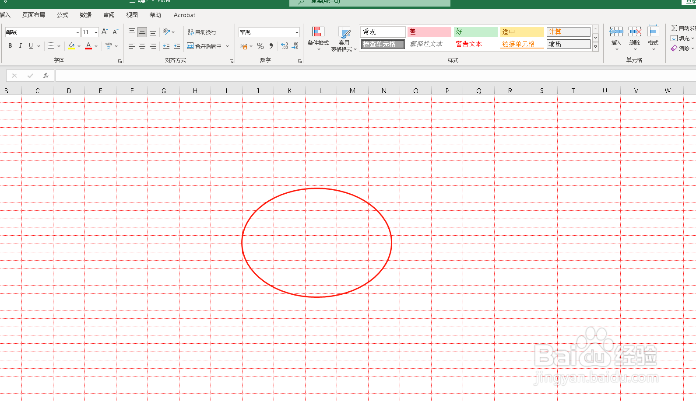Expand merge and center dropdown arrow

(228, 46)
